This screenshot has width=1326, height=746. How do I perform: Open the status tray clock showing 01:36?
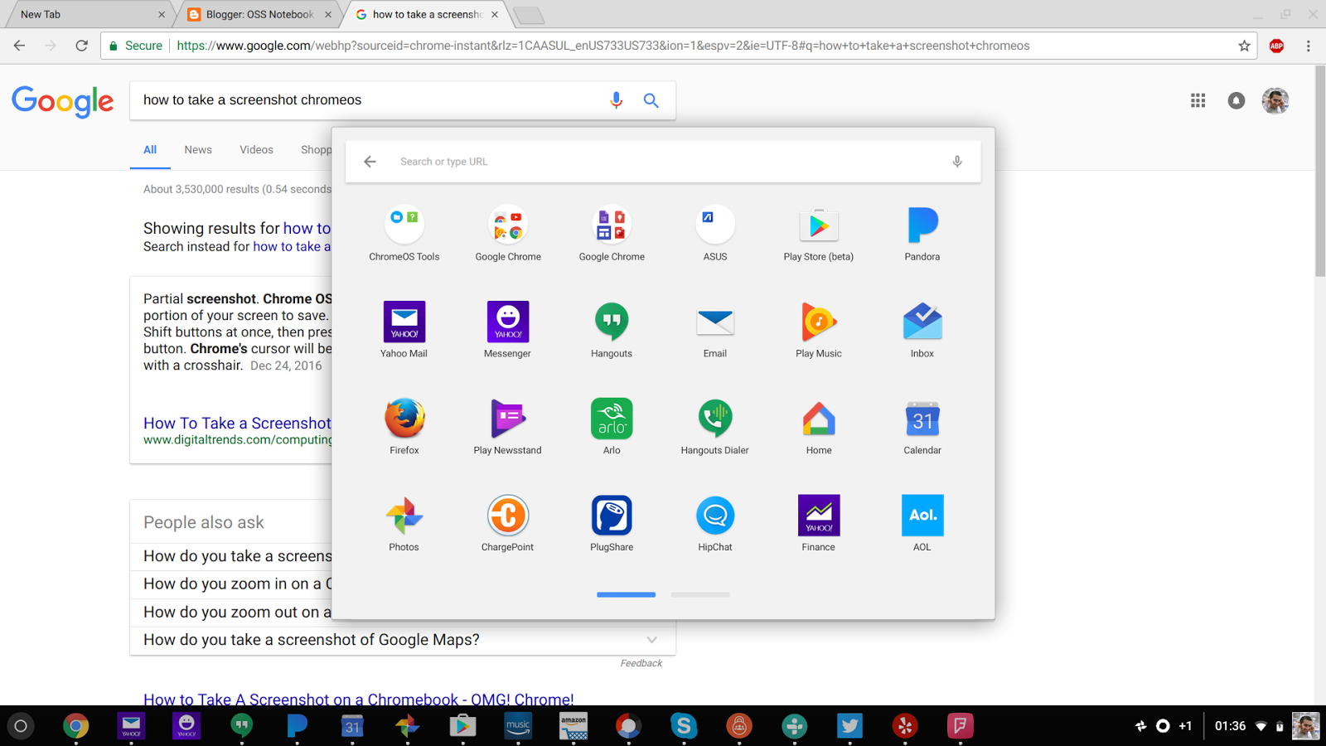click(x=1230, y=726)
